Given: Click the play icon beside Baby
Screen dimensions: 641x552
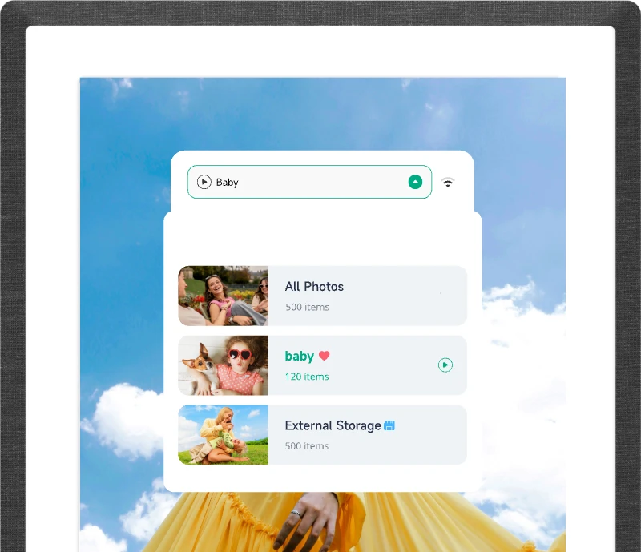Looking at the screenshot, I should (204, 182).
